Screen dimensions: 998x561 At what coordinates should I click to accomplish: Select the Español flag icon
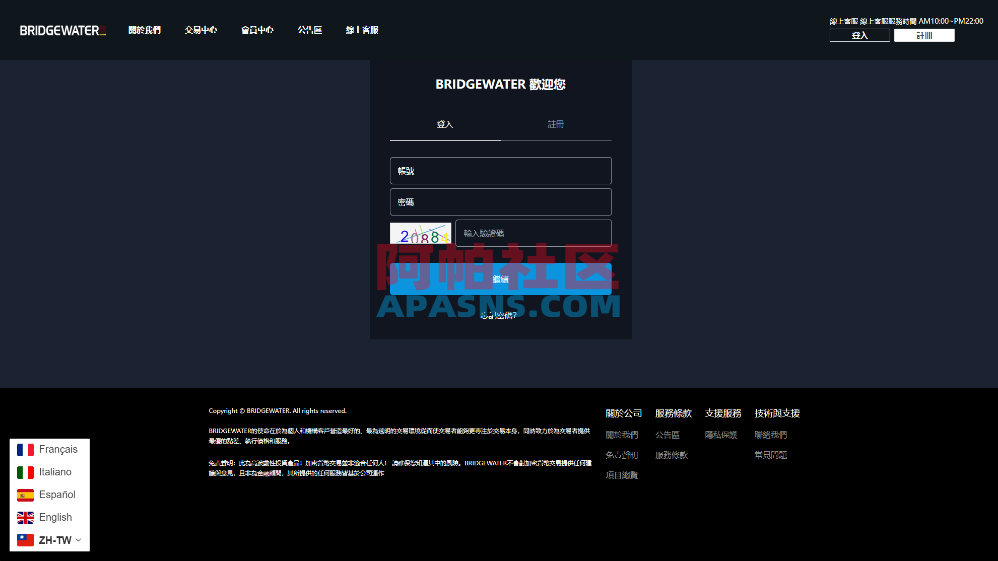(x=25, y=495)
